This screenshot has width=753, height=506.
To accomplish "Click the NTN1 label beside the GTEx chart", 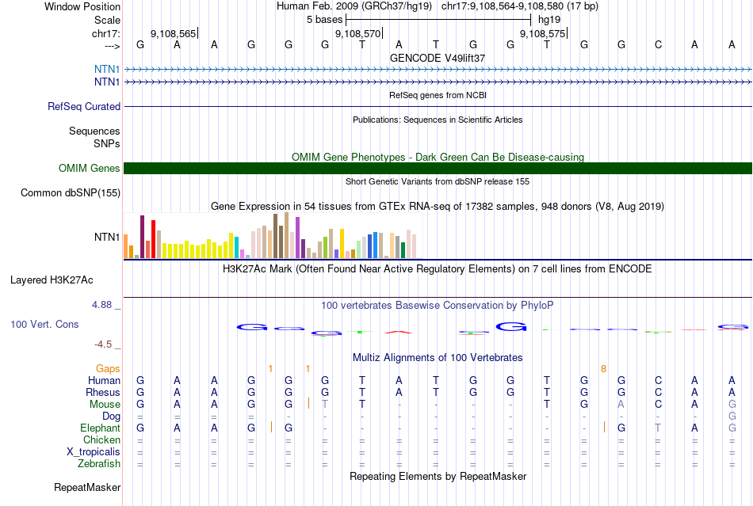I will coord(107,237).
